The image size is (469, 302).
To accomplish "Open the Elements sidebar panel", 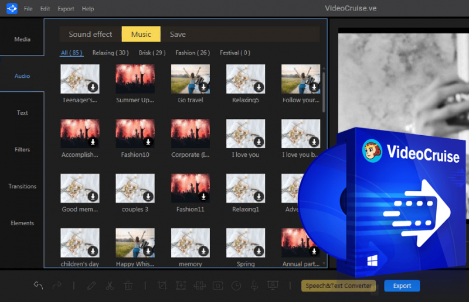I will 22,223.
